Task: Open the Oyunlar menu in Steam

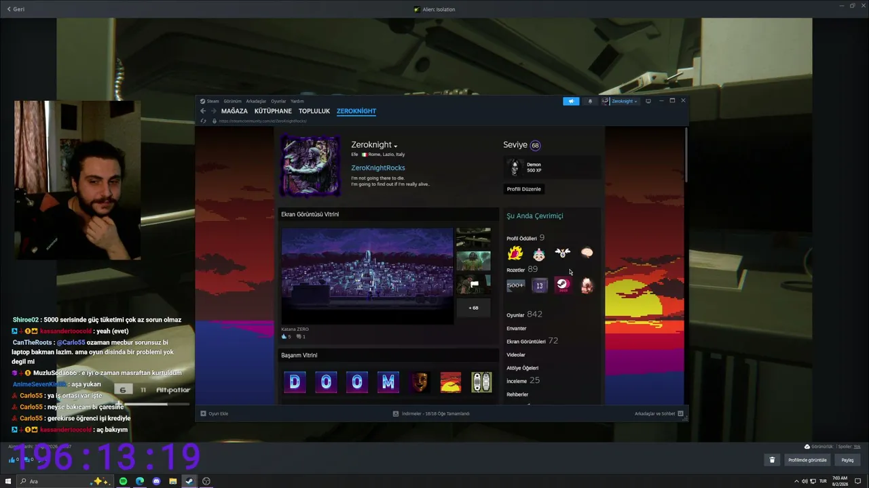Action: click(x=278, y=101)
